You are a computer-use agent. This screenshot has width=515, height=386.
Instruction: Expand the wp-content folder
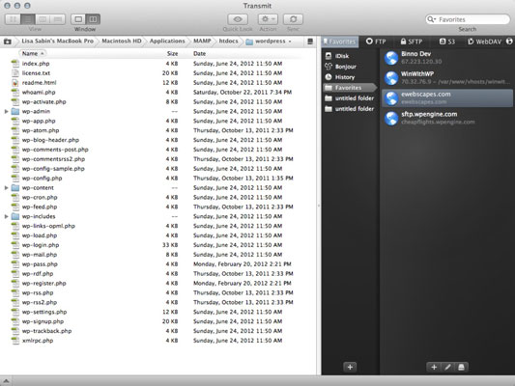point(6,188)
